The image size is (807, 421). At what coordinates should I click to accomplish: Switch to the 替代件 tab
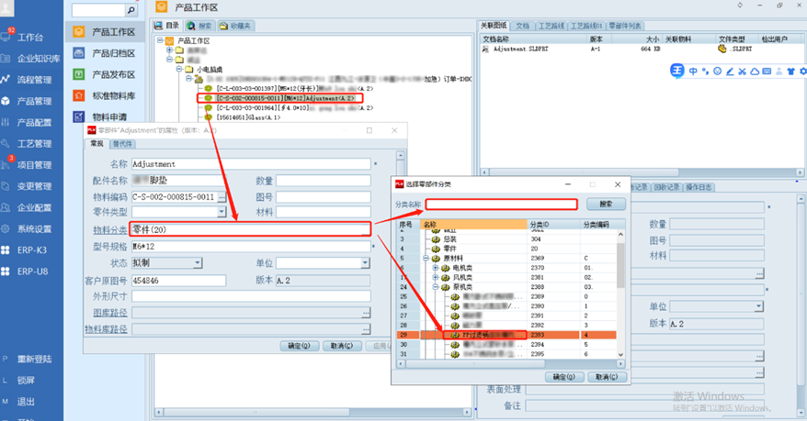[121, 144]
